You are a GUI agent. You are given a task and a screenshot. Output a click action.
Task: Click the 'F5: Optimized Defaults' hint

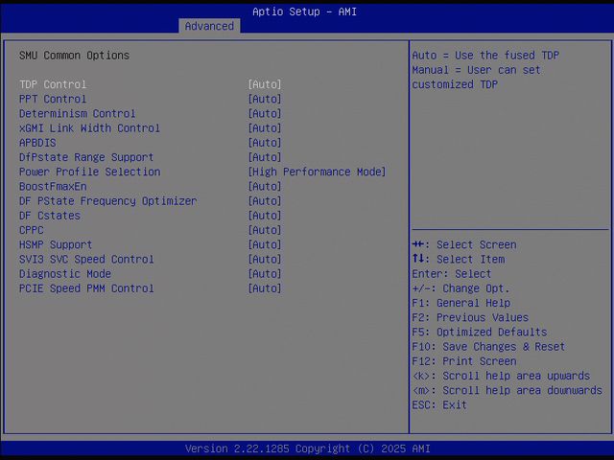(x=480, y=333)
